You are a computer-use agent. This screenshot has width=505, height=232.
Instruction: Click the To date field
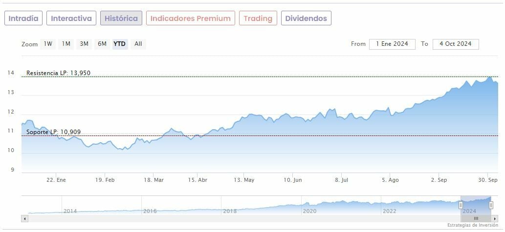pos(455,44)
